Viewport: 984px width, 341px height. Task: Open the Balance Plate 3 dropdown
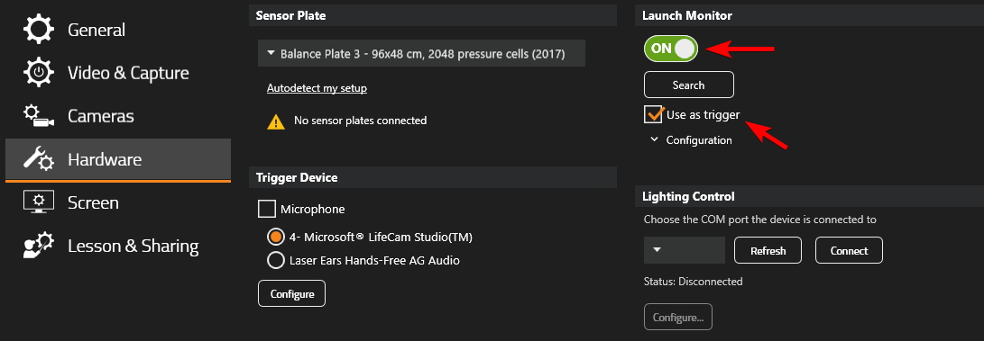[x=422, y=54]
